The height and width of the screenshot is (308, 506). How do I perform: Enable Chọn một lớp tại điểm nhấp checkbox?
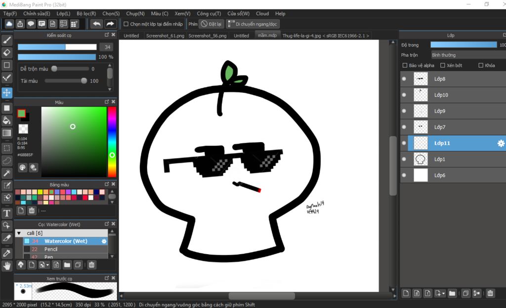[126, 24]
